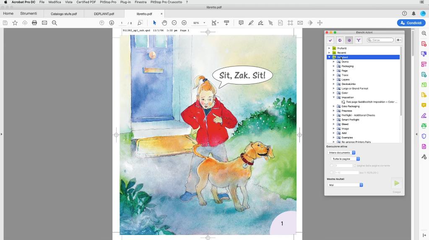Select the Large or Grand Format row
The height and width of the screenshot is (240, 429).
(x=355, y=89)
